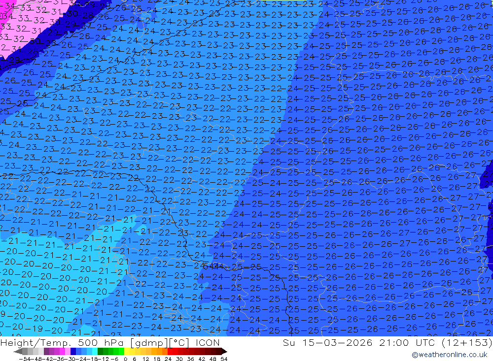Pick the cyan legend swatch near -18

pyautogui.click(x=95, y=351)
